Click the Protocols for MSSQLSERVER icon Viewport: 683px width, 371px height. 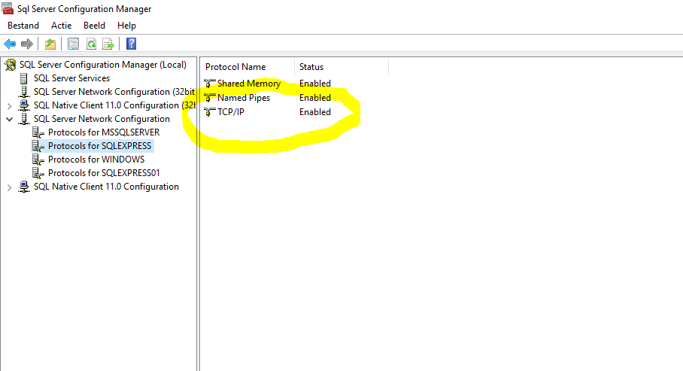tap(38, 132)
